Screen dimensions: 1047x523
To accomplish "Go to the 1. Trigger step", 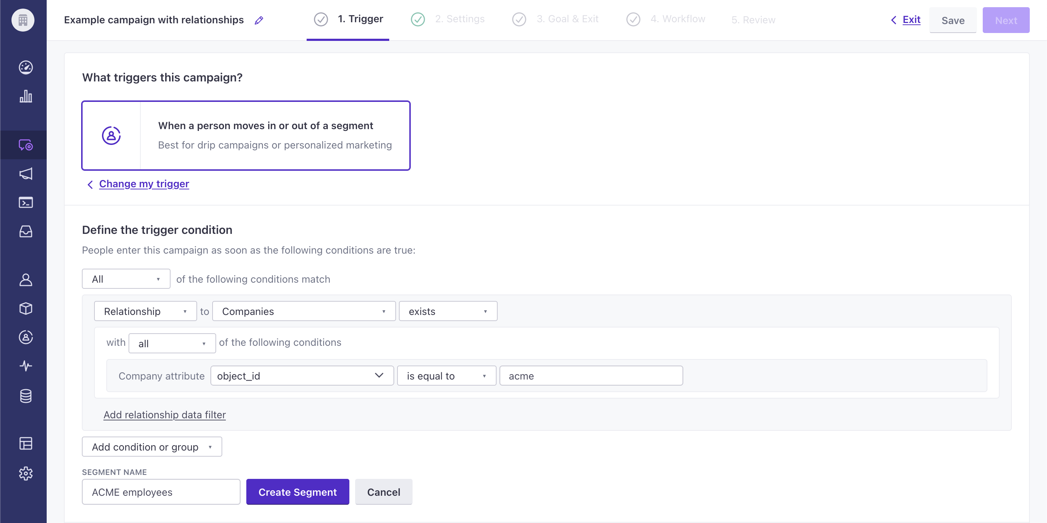I will [x=360, y=19].
